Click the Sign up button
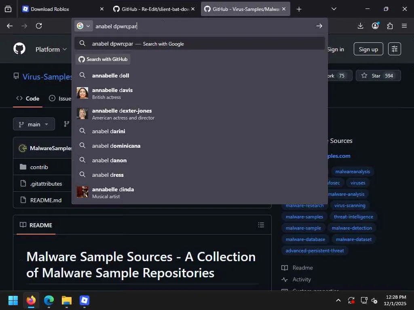Image resolution: width=414 pixels, height=310 pixels. click(x=368, y=49)
